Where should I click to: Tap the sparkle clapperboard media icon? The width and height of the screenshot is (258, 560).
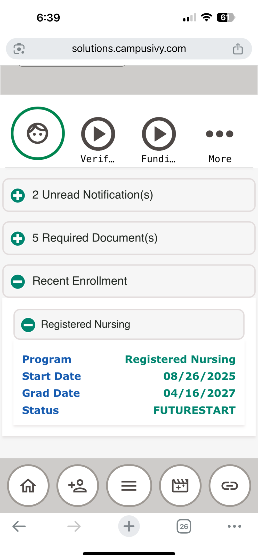180,486
